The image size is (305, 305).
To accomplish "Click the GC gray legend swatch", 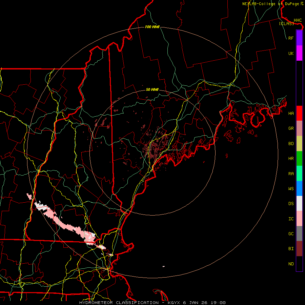I will pos(299,233).
